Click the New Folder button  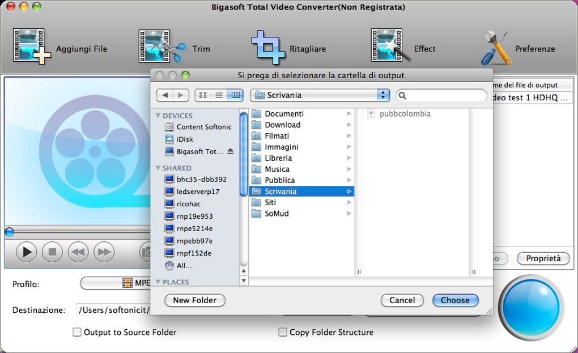pyautogui.click(x=194, y=300)
